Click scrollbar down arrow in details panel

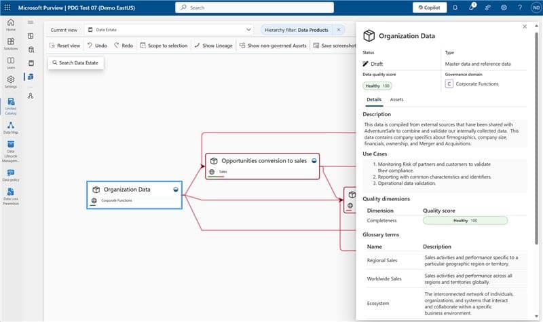pos(536,317)
